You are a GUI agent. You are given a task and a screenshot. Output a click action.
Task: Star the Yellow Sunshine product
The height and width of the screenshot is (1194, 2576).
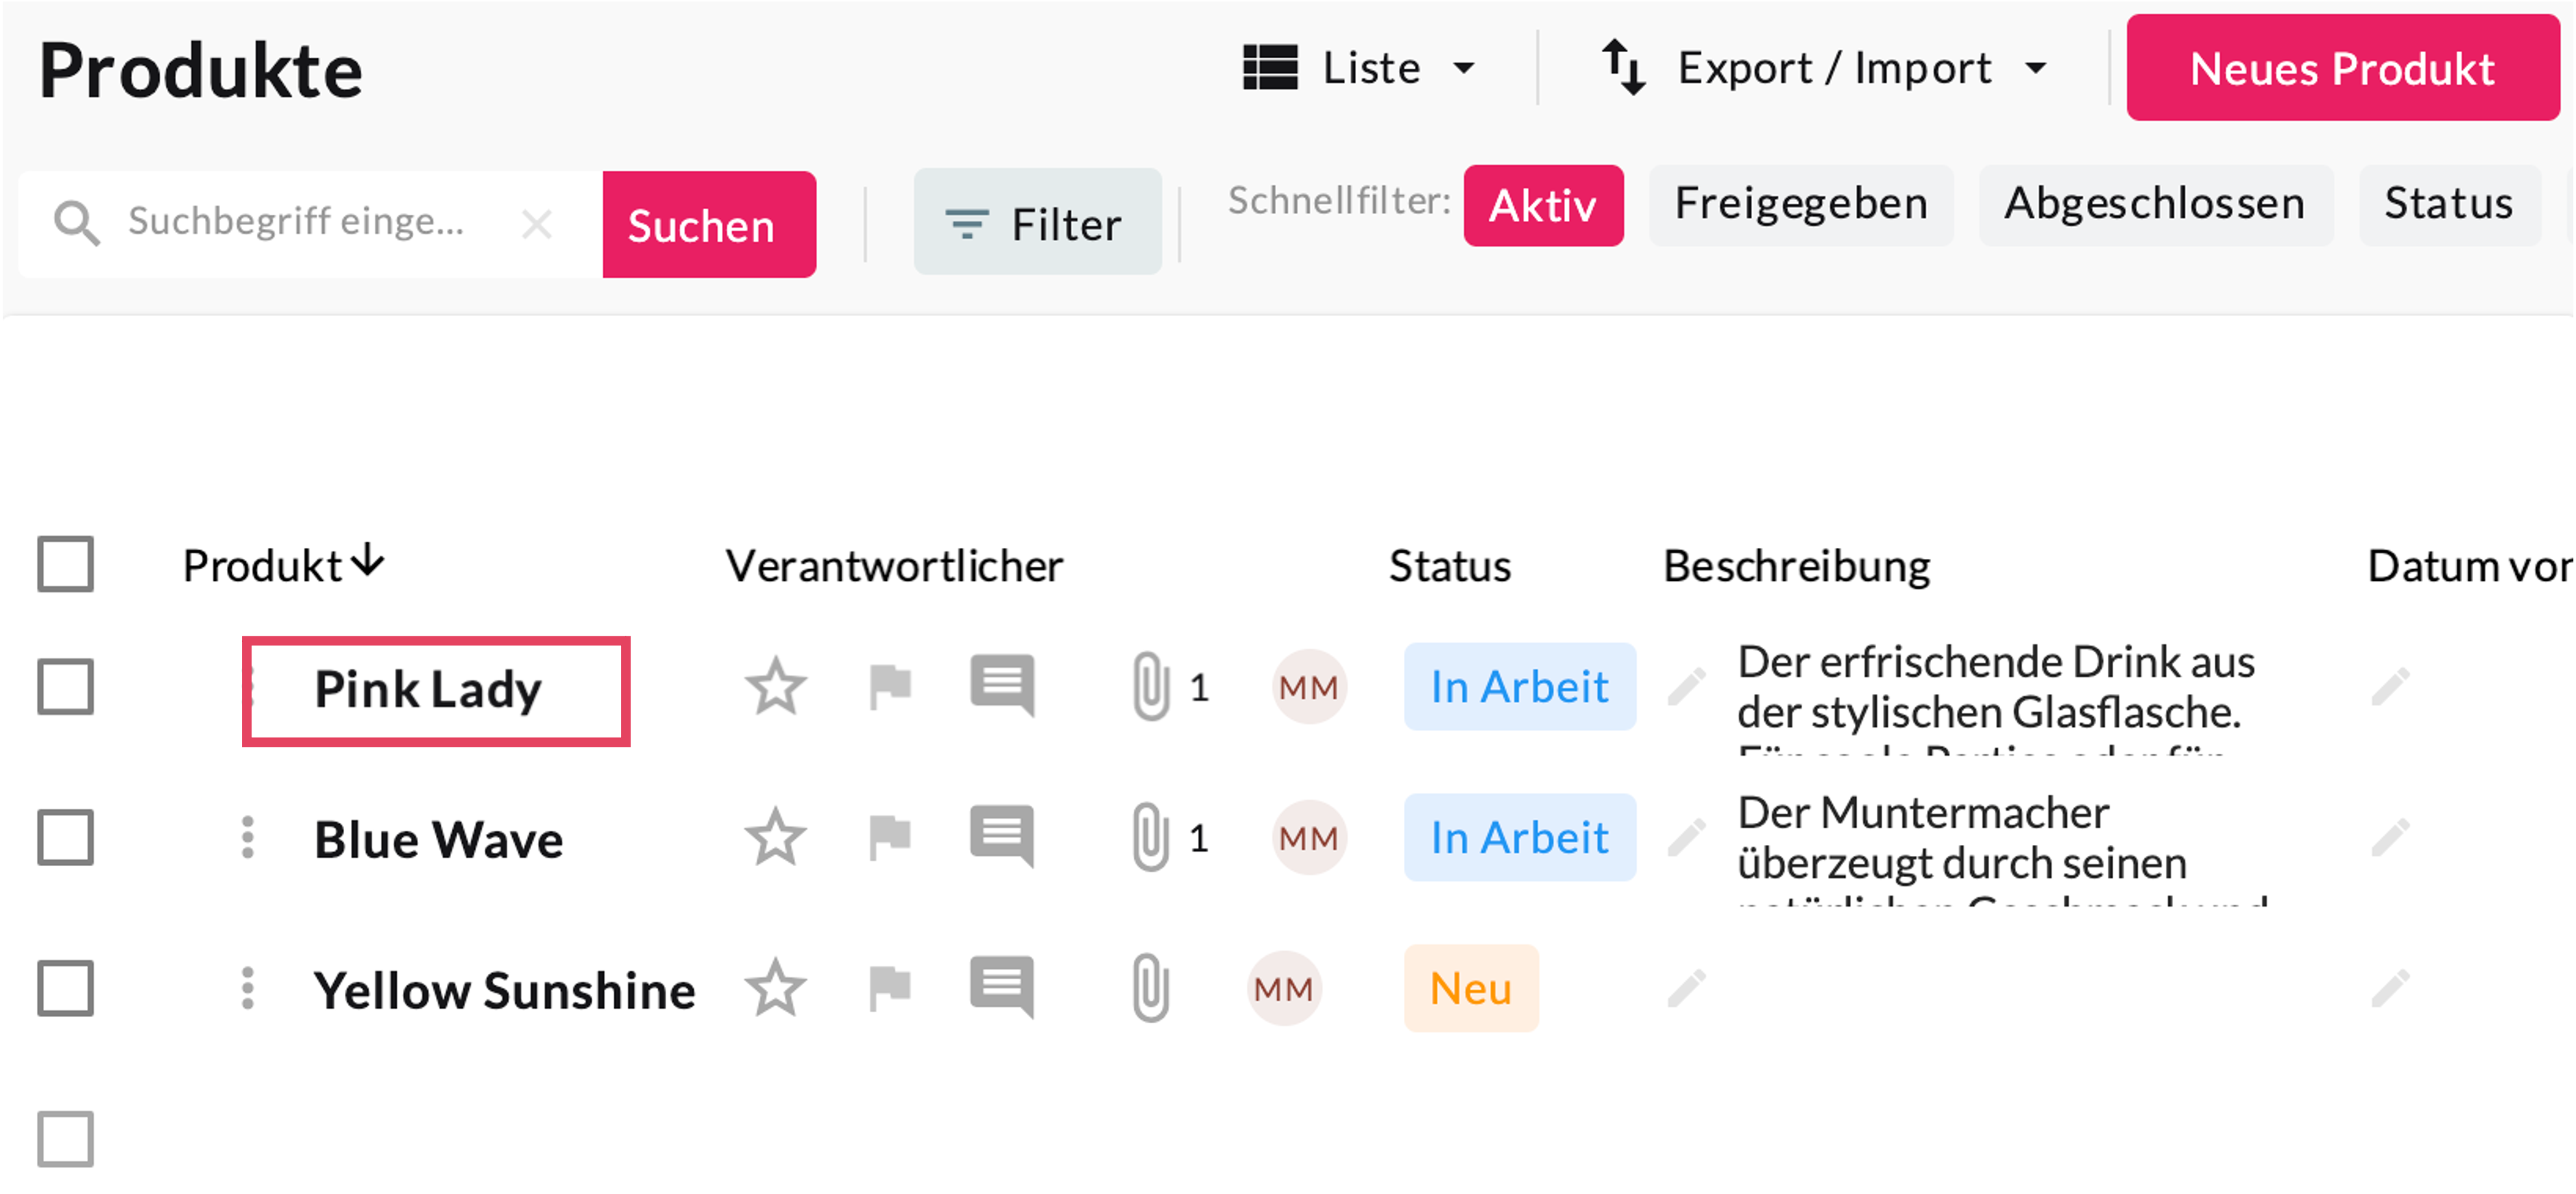pyautogui.click(x=775, y=988)
